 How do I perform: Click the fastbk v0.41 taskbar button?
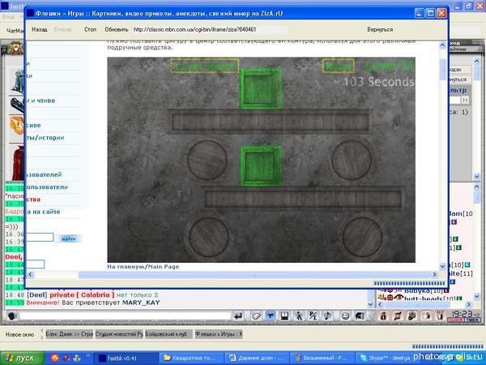(126, 359)
